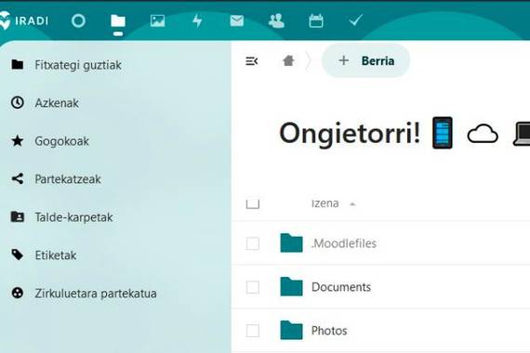Open Photos folder name

329,331
